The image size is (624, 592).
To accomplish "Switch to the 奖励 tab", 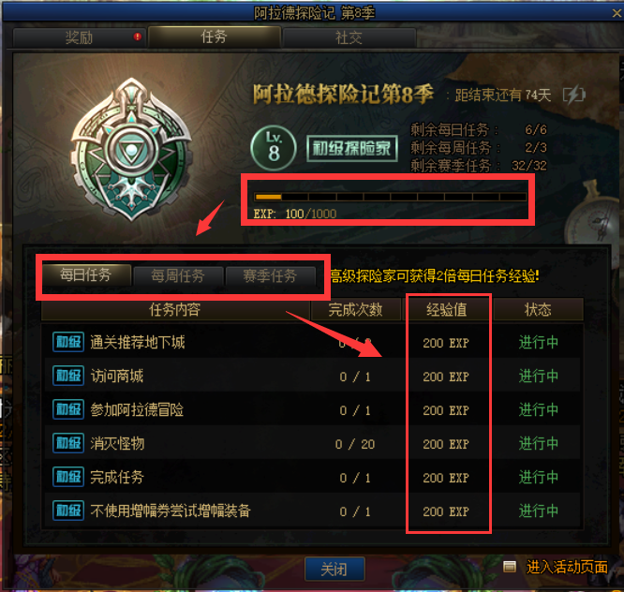I will (80, 37).
